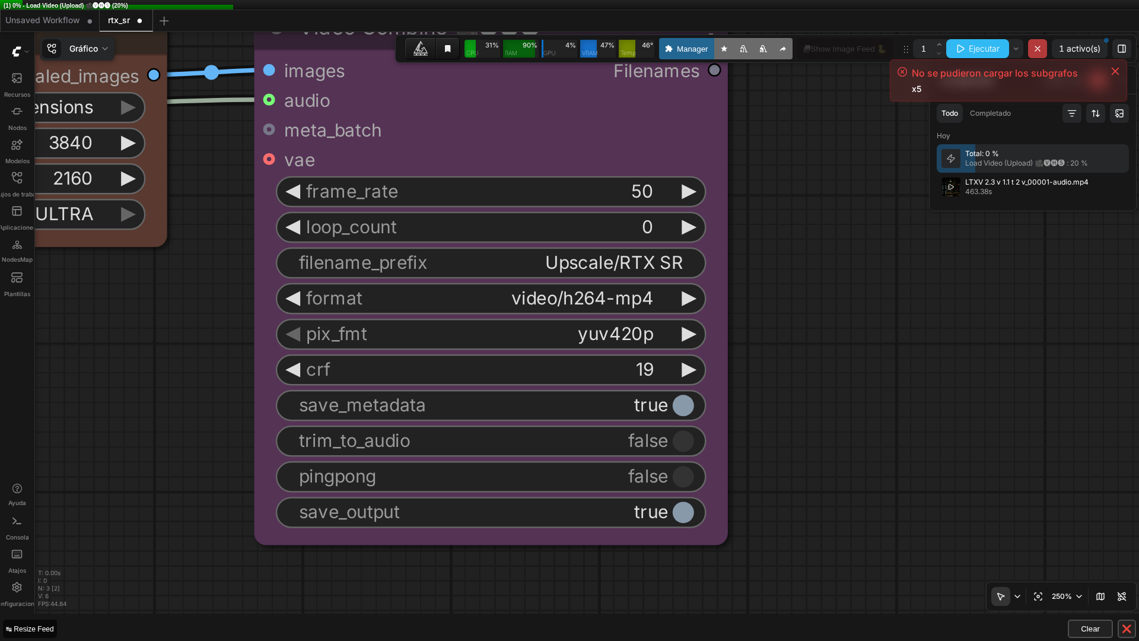Decrease frame_rate with left arrow
Viewport: 1139px width, 641px height.
(x=293, y=192)
